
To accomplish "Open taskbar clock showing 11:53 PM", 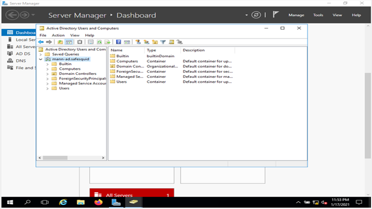I will (x=340, y=202).
